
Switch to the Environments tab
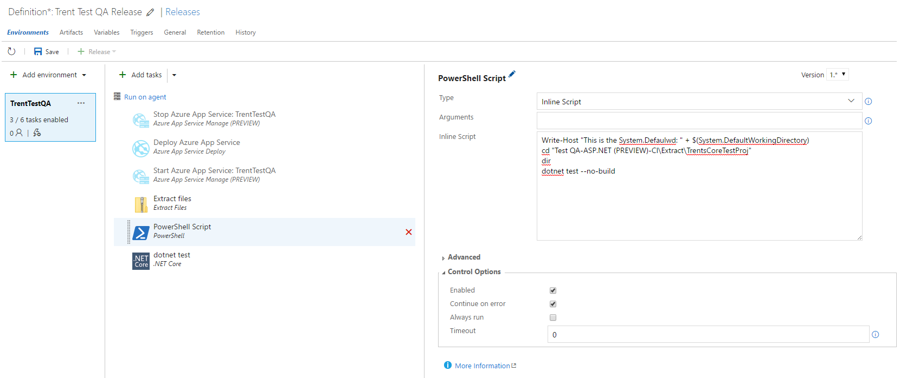coord(28,32)
